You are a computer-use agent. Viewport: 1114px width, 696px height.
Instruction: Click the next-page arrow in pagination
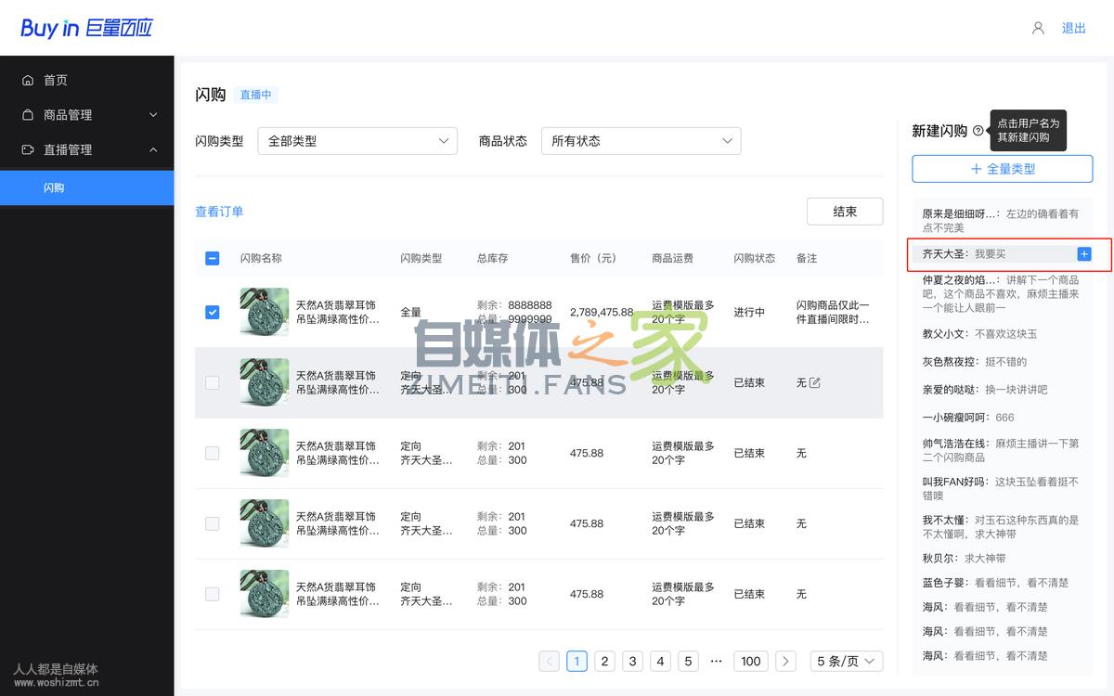click(785, 661)
